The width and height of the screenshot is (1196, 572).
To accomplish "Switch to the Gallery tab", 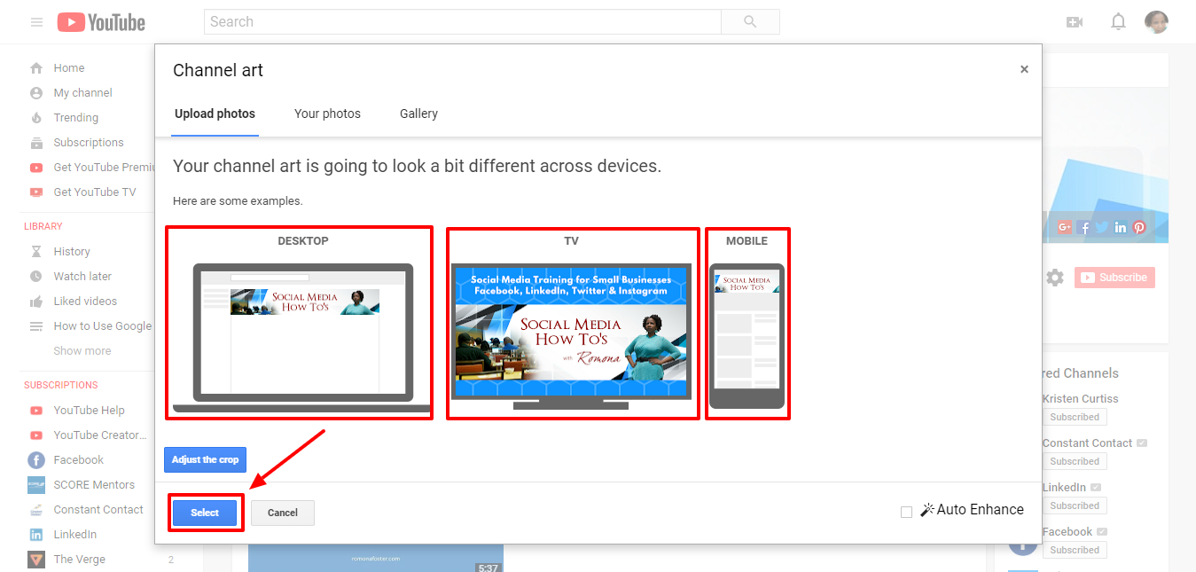I will (418, 114).
